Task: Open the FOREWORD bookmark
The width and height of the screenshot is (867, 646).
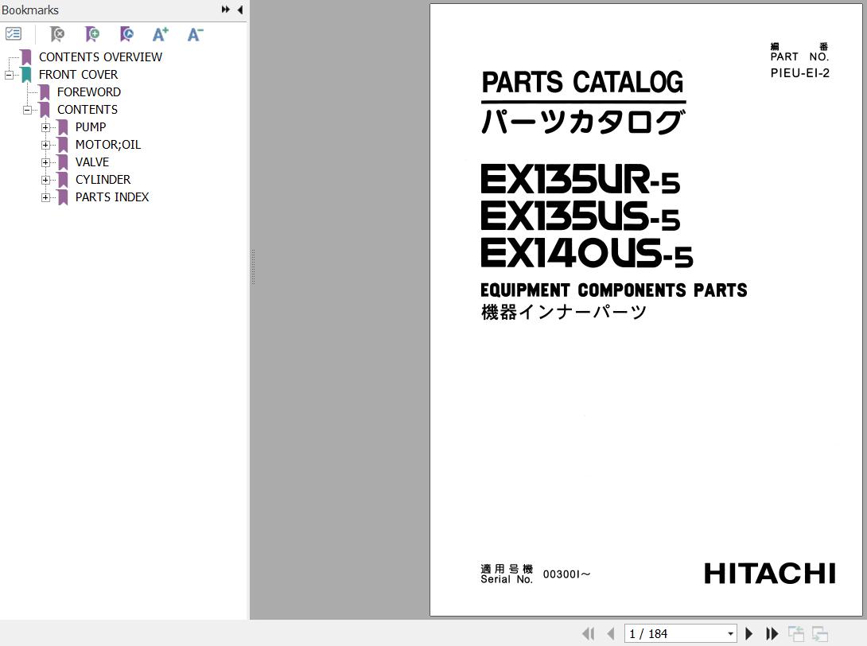Action: coord(88,91)
